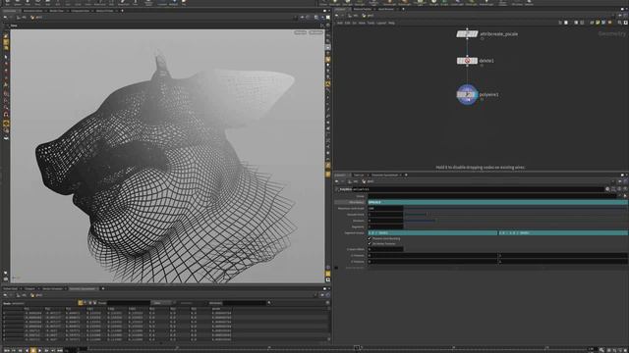Screen dimensions: 629x353
Task: Open the Edit menu in network editor
Action: tap(347, 24)
